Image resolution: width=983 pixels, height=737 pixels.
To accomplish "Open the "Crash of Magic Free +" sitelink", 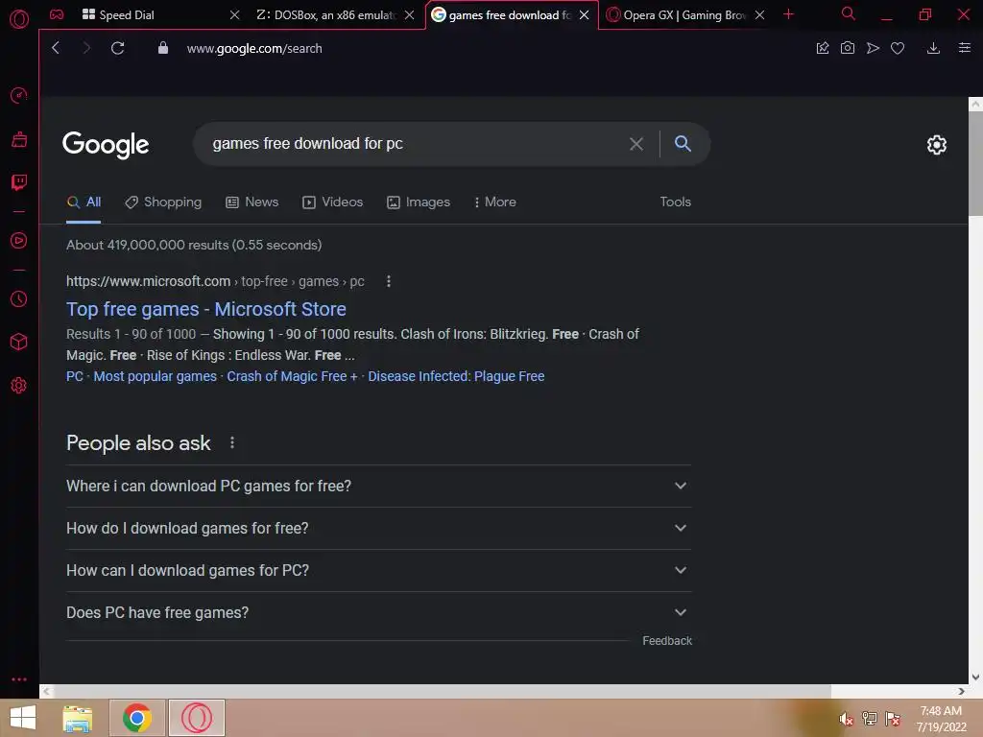I will tap(292, 376).
